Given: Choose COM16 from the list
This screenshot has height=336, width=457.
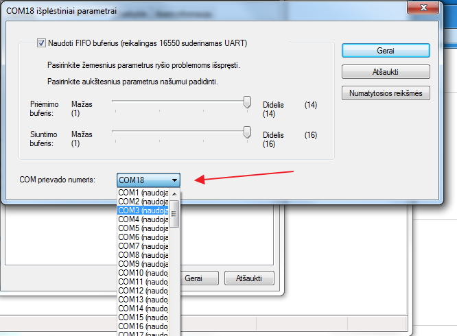Looking at the screenshot, I should 143,326.
